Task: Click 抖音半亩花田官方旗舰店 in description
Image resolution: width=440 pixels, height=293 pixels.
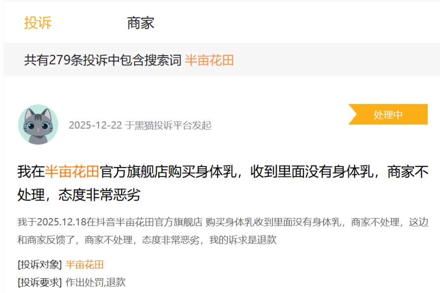Action: 149,222
